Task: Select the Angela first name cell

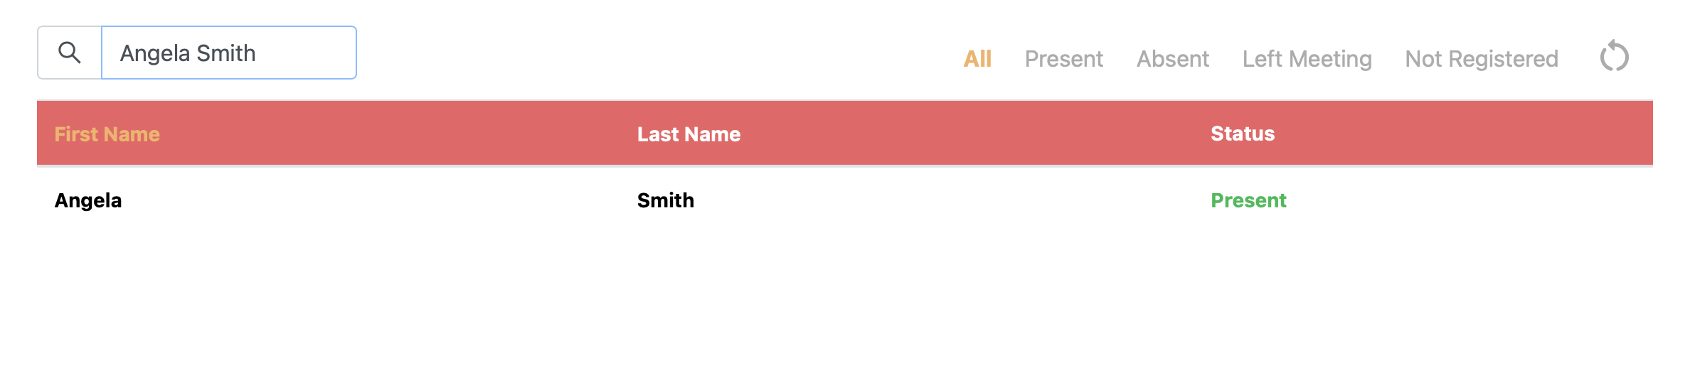Action: click(x=88, y=201)
